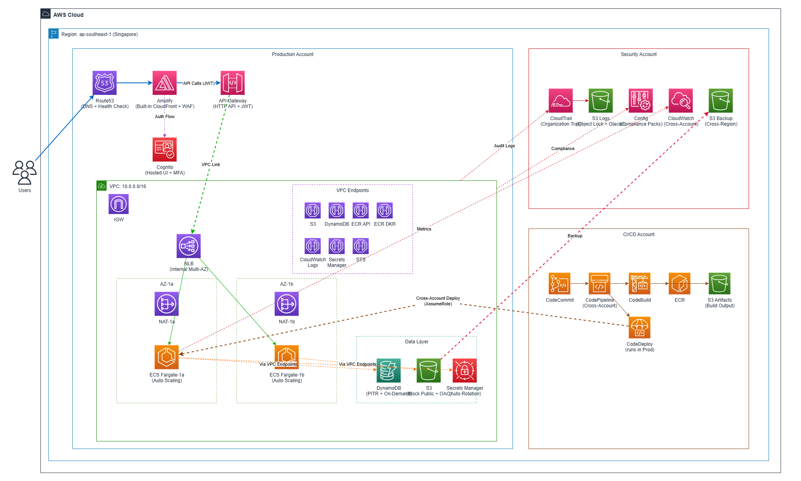This screenshot has width=801, height=481.
Task: Select the Config compliance packs icon
Action: [x=641, y=100]
